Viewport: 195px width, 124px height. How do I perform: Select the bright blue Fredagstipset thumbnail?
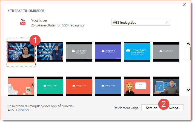[x=137, y=51]
